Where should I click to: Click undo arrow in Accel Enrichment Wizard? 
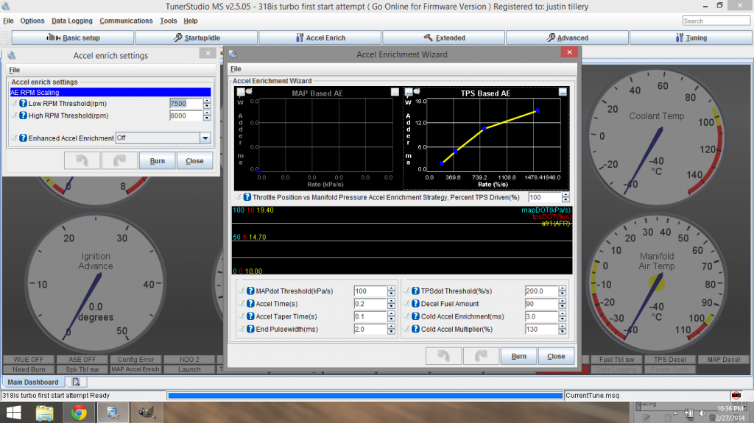click(443, 356)
